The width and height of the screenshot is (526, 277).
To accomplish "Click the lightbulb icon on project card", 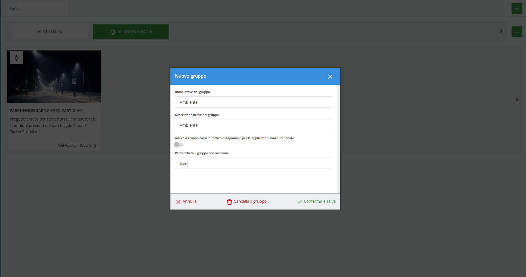I will pos(16,58).
